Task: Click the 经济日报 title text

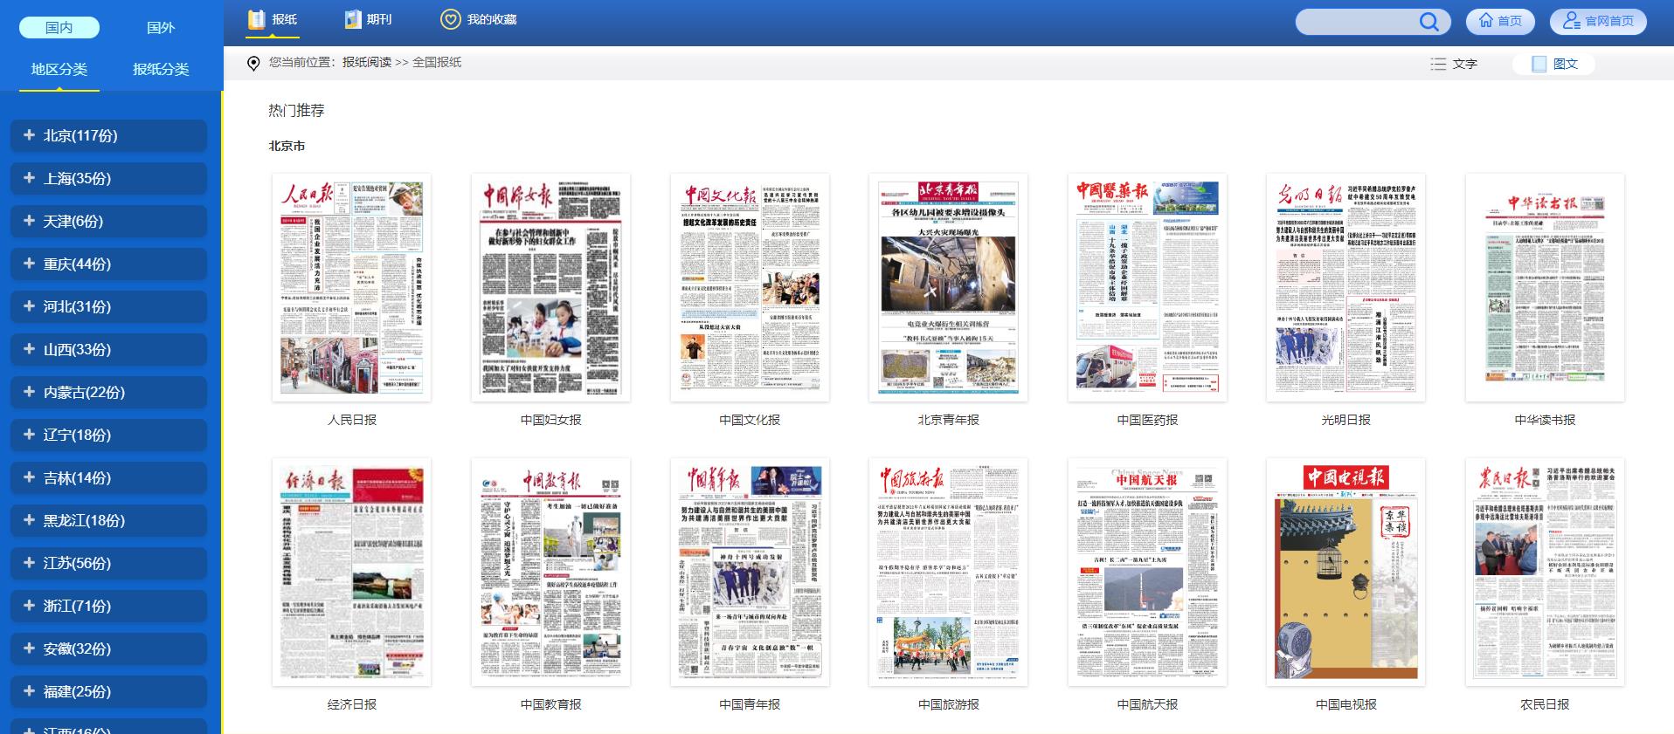Action: pyautogui.click(x=352, y=704)
